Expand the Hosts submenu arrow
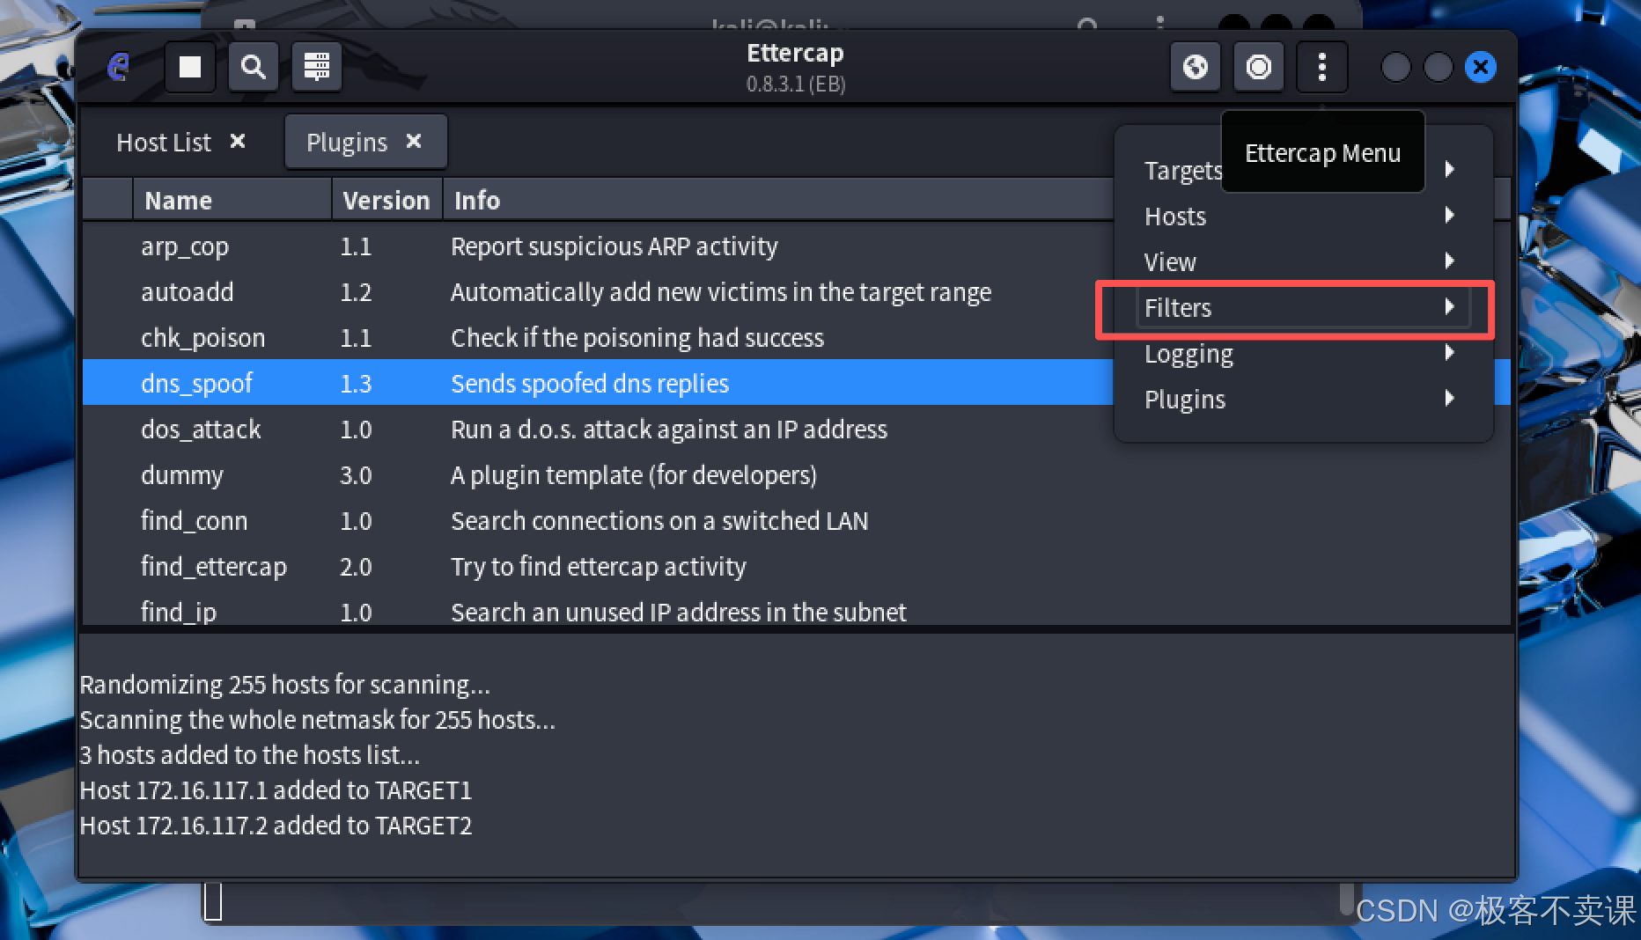 point(1449,215)
